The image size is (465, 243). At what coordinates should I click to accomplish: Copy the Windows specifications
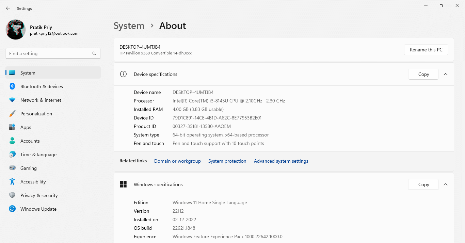423,184
